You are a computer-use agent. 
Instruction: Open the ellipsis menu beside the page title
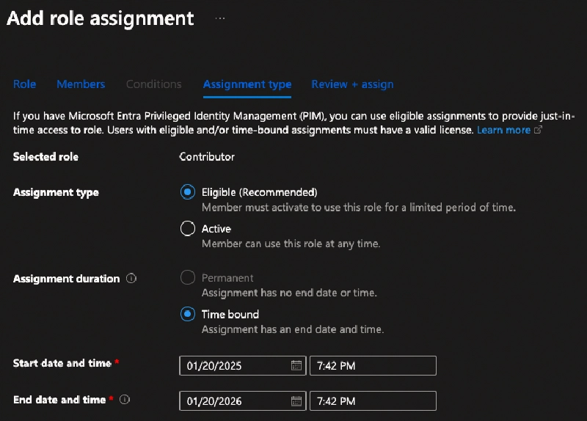tap(220, 19)
